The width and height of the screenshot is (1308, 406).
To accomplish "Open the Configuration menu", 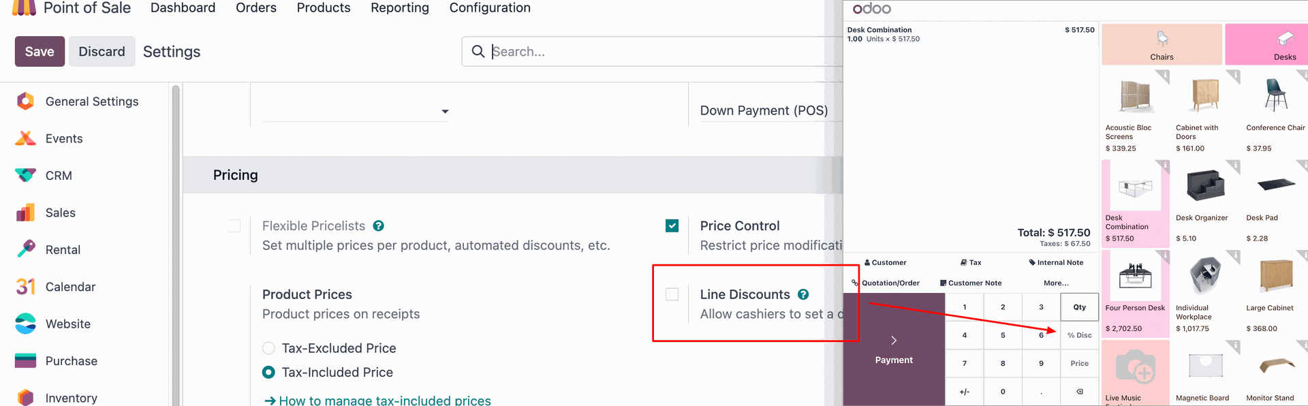I will tap(490, 8).
